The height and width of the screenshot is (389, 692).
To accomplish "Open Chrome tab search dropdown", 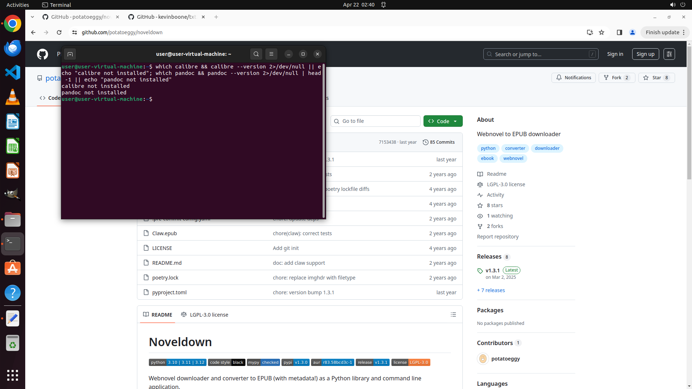I will point(32,17).
